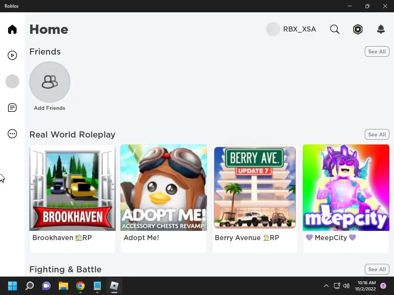Open Google Chrome from taskbar
The width and height of the screenshot is (394, 295).
point(80,286)
